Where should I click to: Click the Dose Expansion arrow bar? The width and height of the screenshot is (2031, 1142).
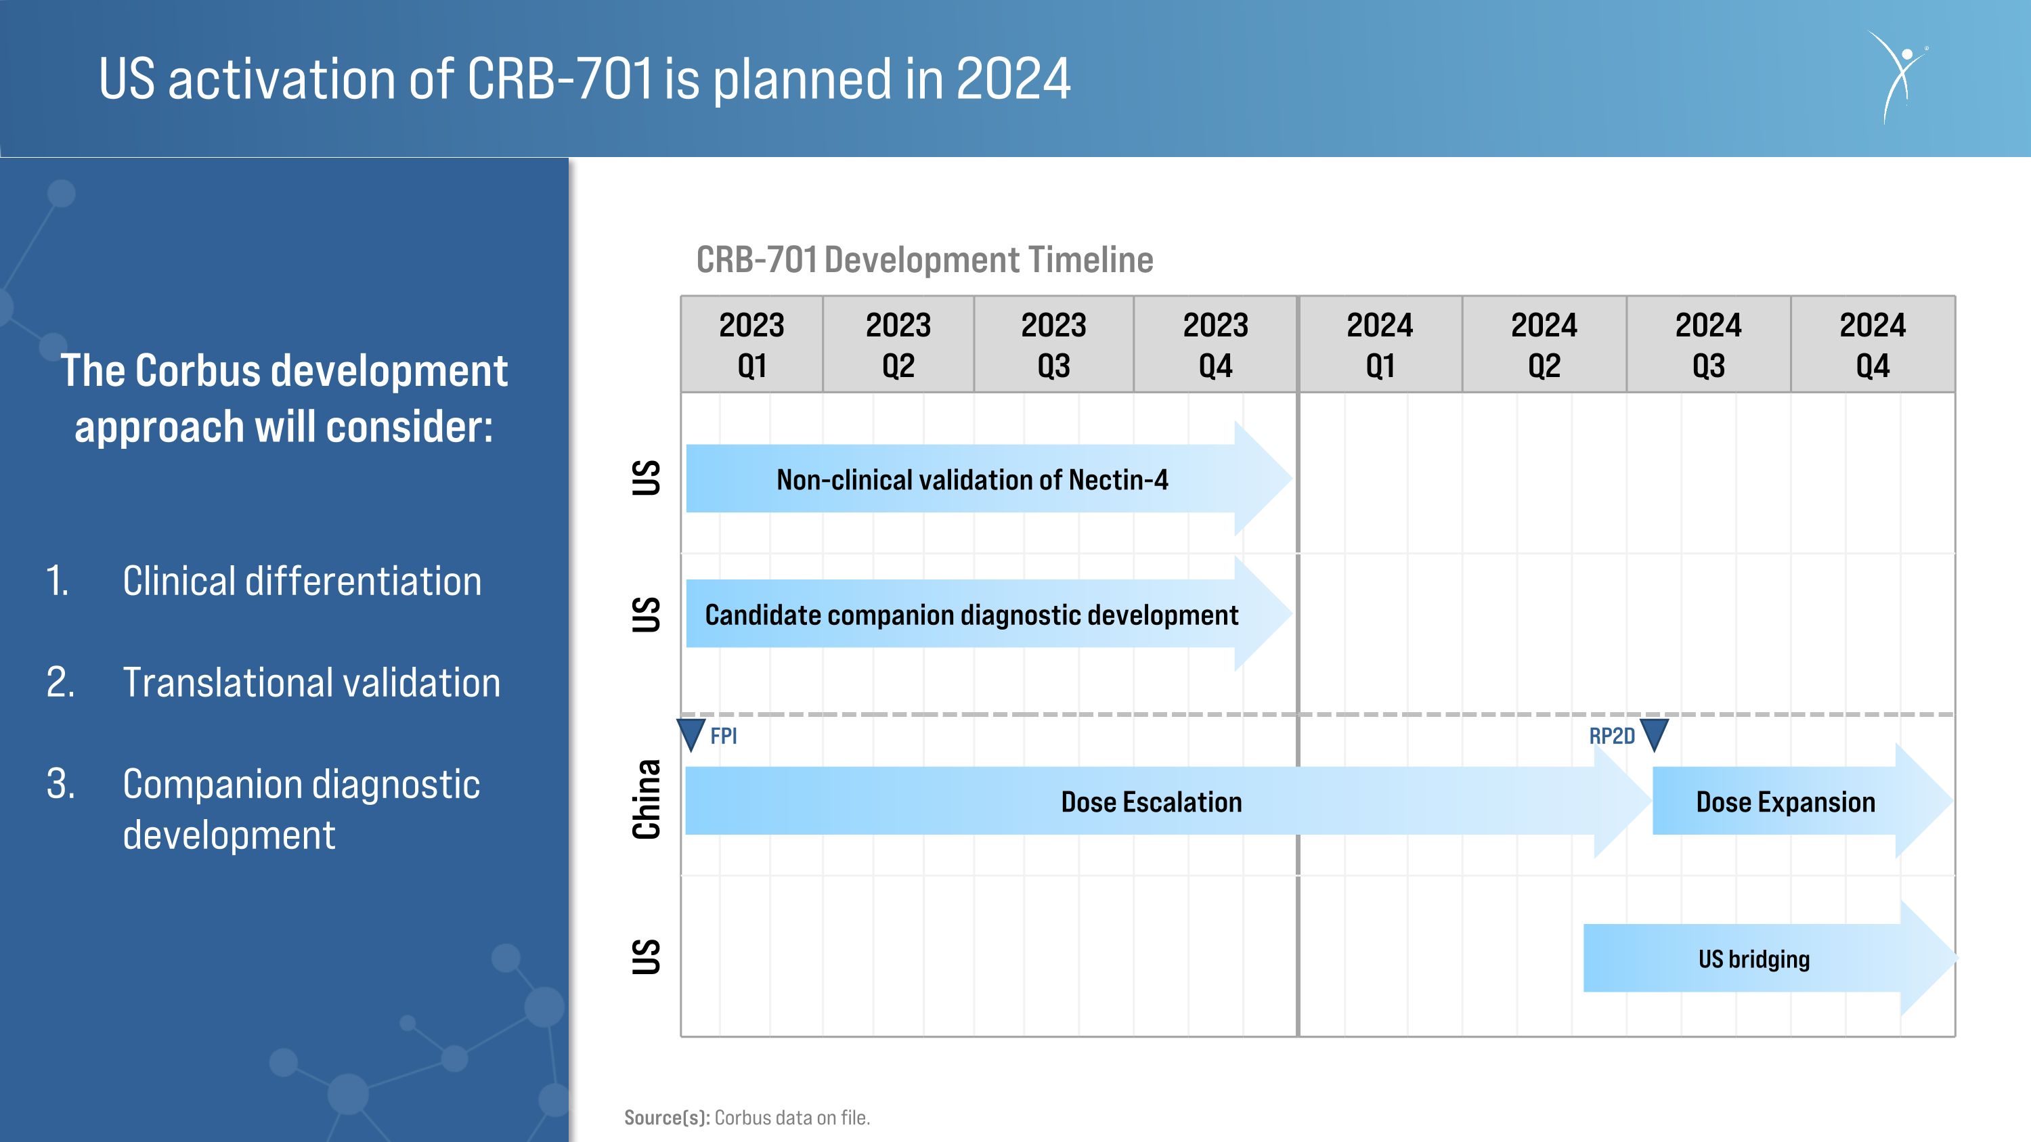pyautogui.click(x=1802, y=801)
